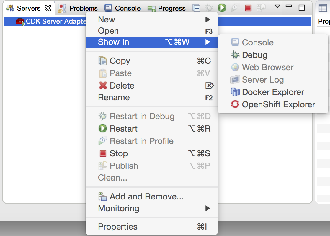This screenshot has width=330, height=236.
Task: Select Add and Remove... menu entry
Action: click(x=146, y=196)
